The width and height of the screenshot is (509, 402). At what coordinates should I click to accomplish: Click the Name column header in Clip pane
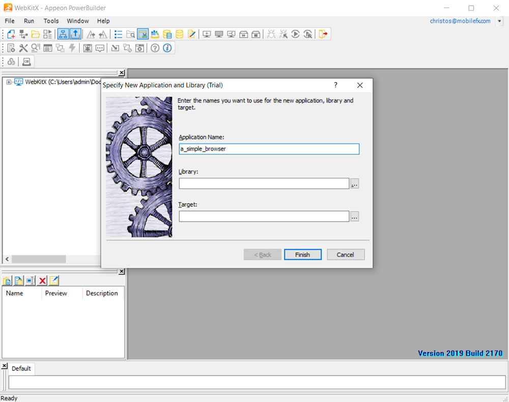pyautogui.click(x=22, y=293)
